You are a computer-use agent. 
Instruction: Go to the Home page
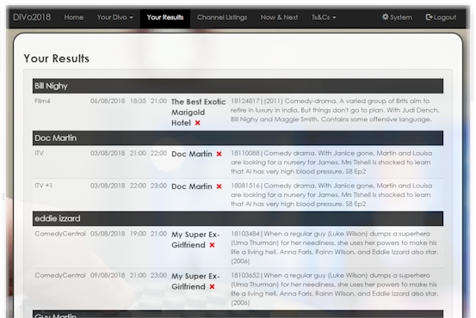(x=74, y=17)
